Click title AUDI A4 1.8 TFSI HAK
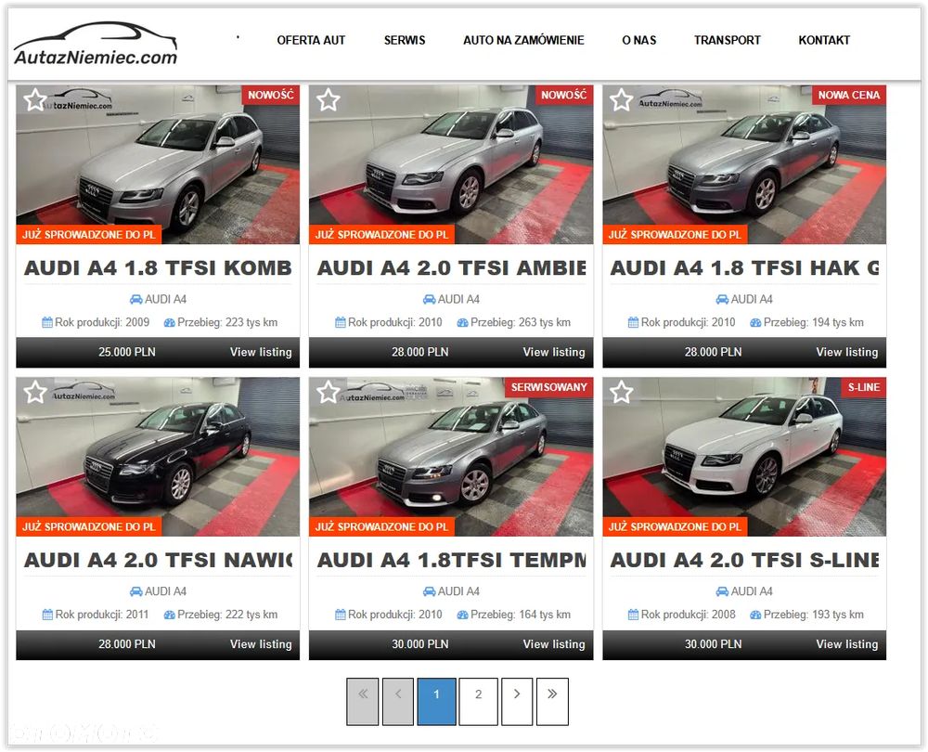Image resolution: width=928 pixels, height=752 pixels. [744, 268]
